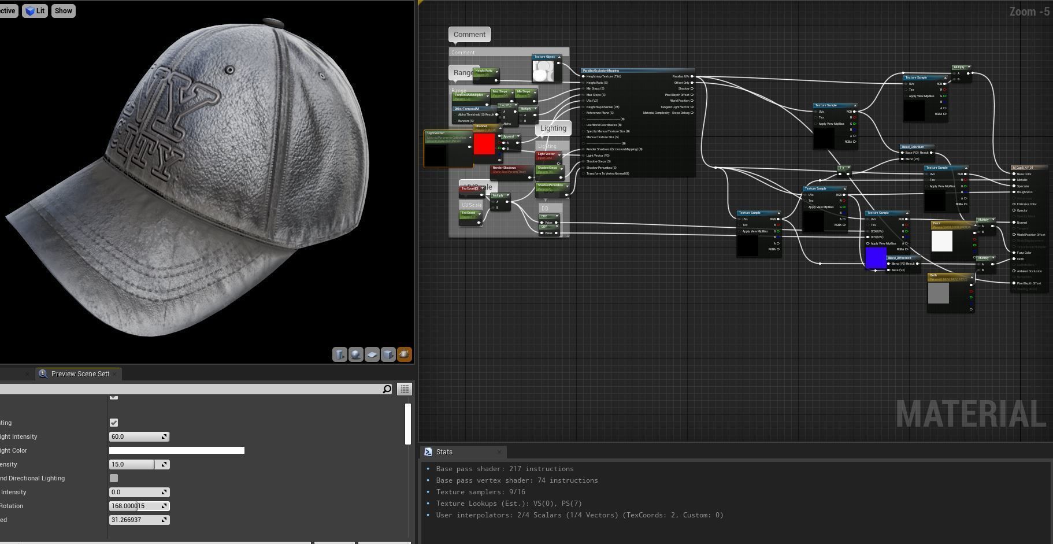
Task: Expand the DDX node dropdown arrow
Action: point(557,217)
